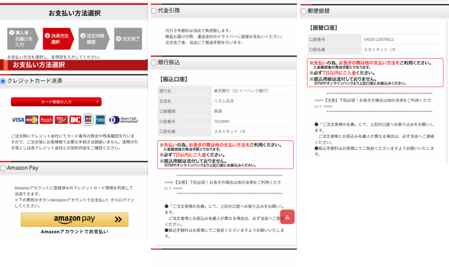Click the American Express logo
The height and width of the screenshot is (267, 449).
coord(100,120)
